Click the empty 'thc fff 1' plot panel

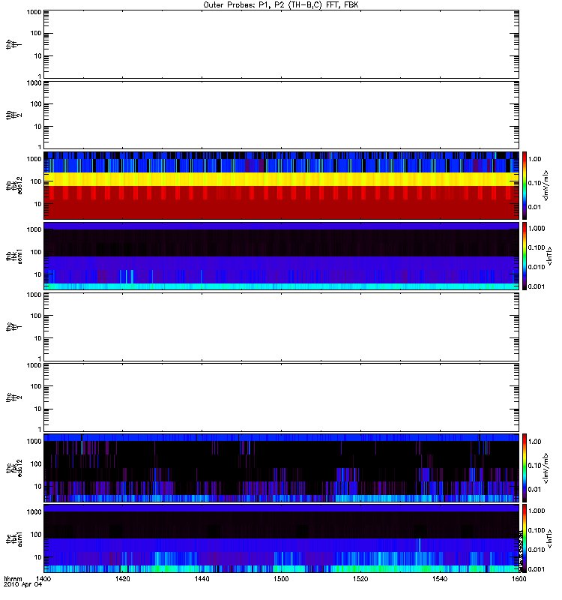click(x=282, y=327)
